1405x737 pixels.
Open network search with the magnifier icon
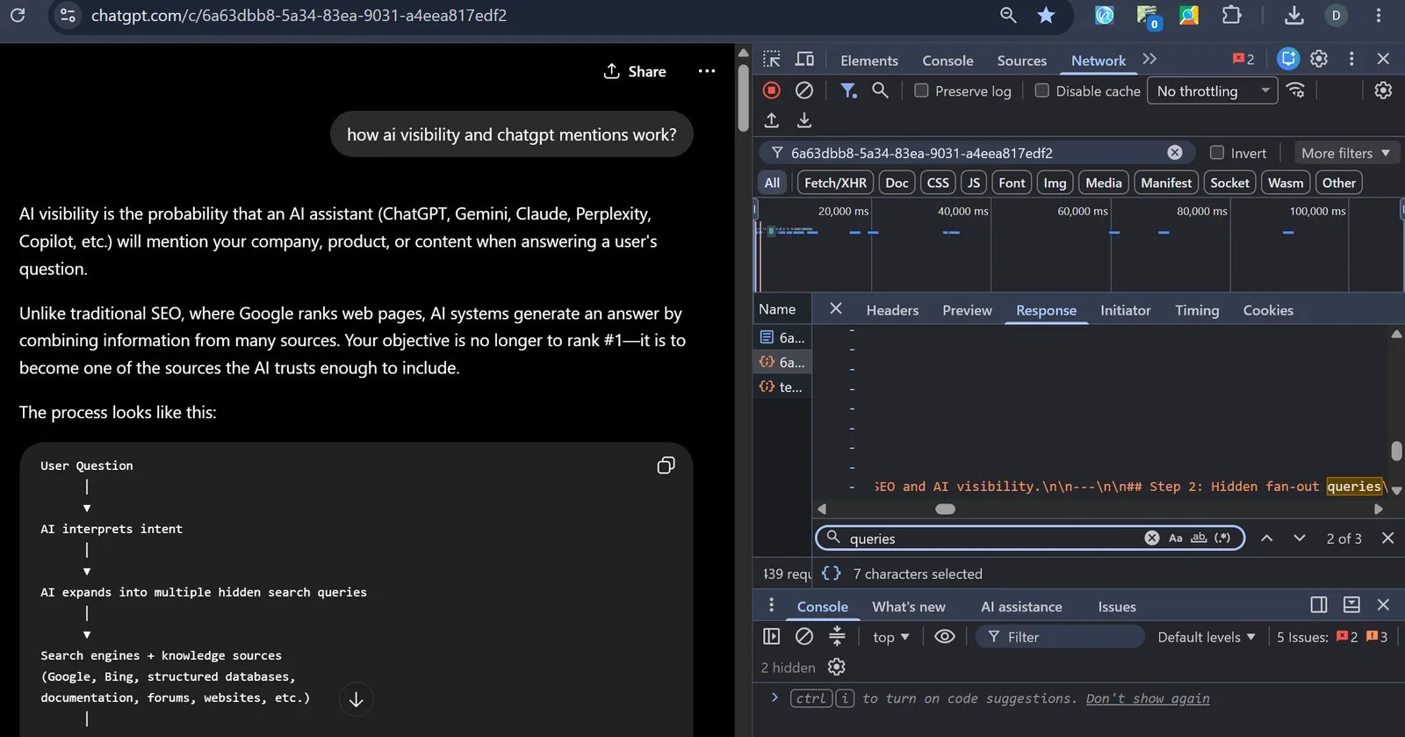(x=880, y=90)
